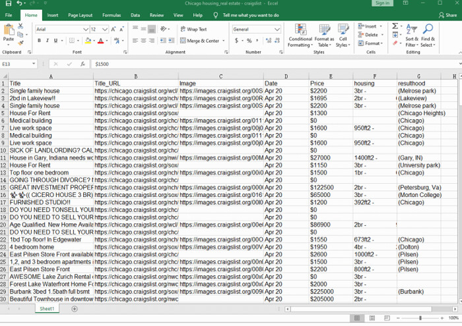Click Decrease Indent icon
Viewport: 462px width, 326px height.
[x=163, y=41]
